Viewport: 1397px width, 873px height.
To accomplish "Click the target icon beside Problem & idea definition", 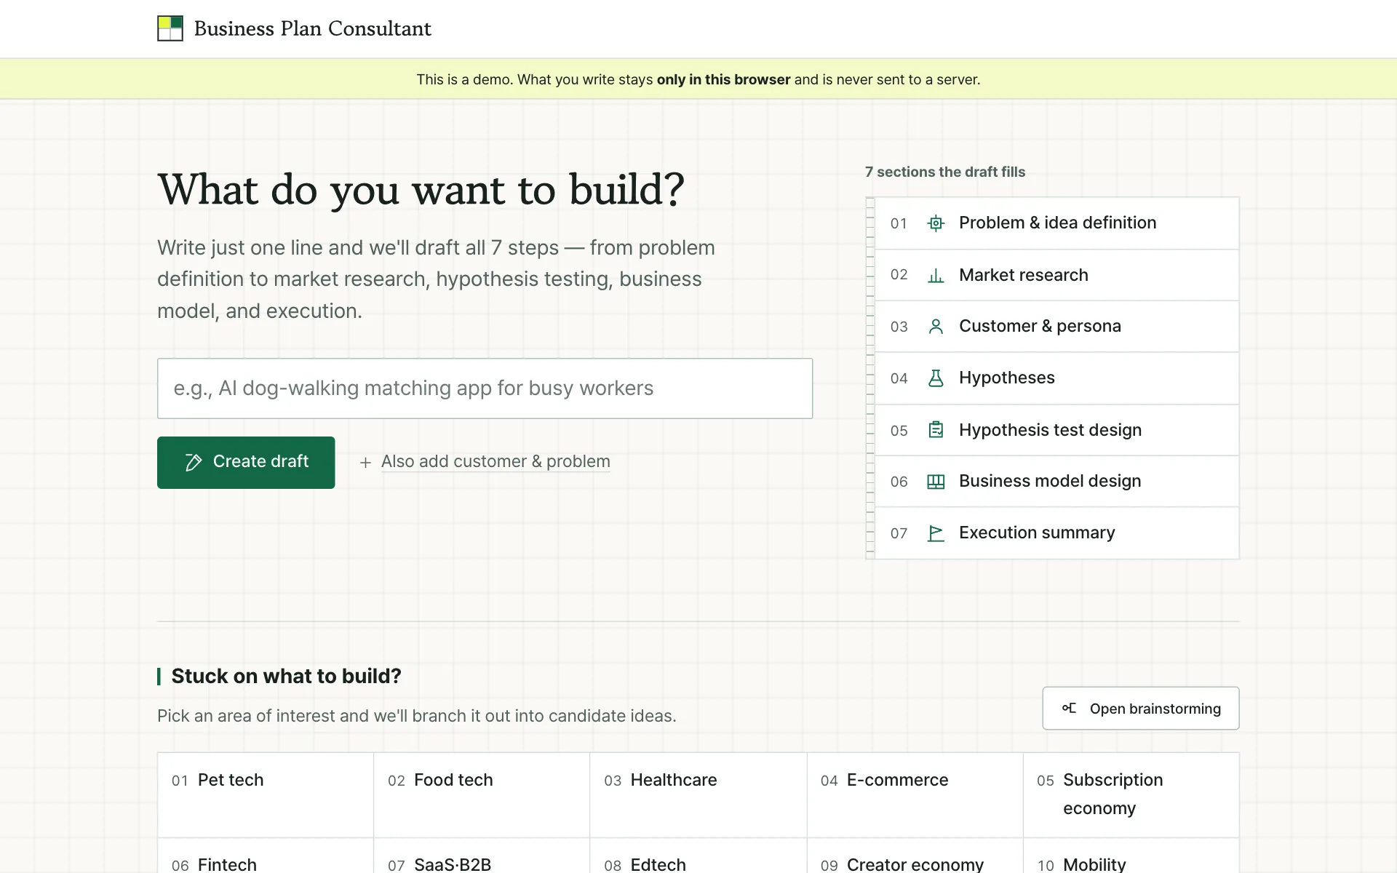I will click(936, 223).
